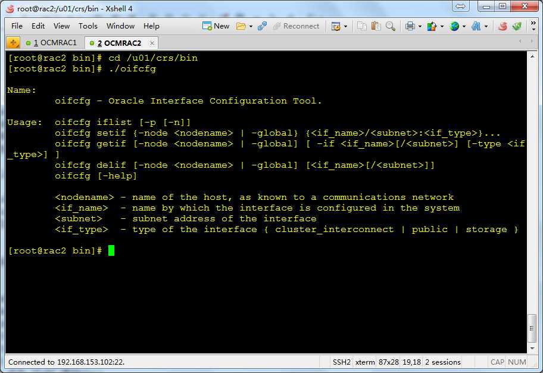Click the NUM indicator in status bar
This screenshot has width=543, height=373.
(517, 362)
